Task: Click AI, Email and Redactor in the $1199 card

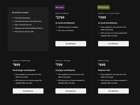Action: point(108,23)
